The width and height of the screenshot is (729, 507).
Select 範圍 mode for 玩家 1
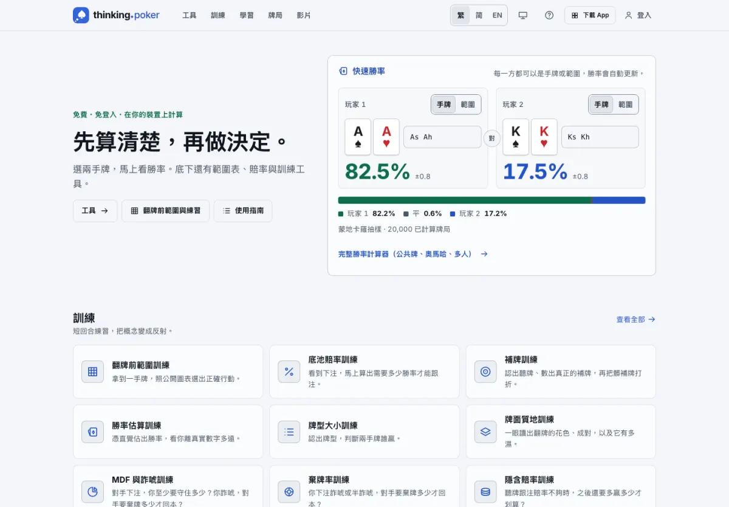coord(468,105)
